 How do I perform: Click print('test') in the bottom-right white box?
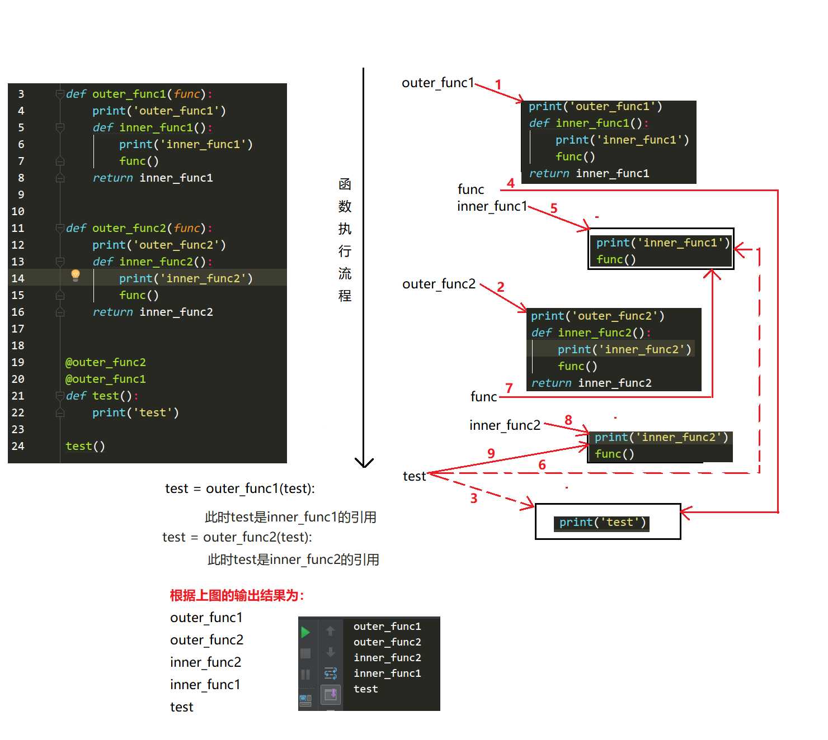(603, 523)
